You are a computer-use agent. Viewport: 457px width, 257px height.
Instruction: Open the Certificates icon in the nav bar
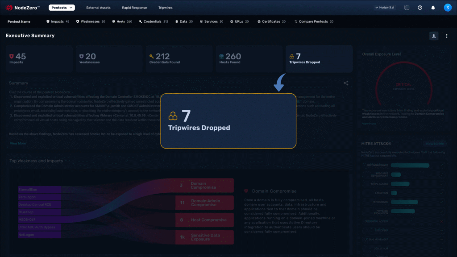pos(259,21)
